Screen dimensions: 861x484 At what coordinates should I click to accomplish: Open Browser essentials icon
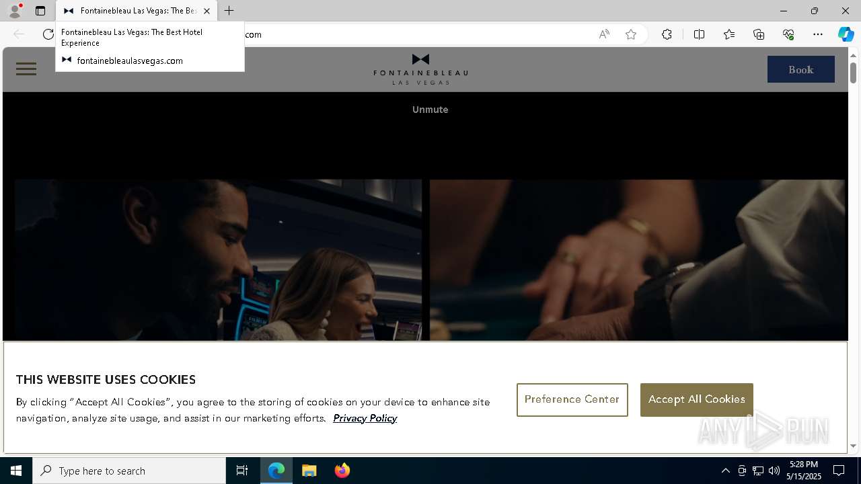pyautogui.click(x=788, y=34)
